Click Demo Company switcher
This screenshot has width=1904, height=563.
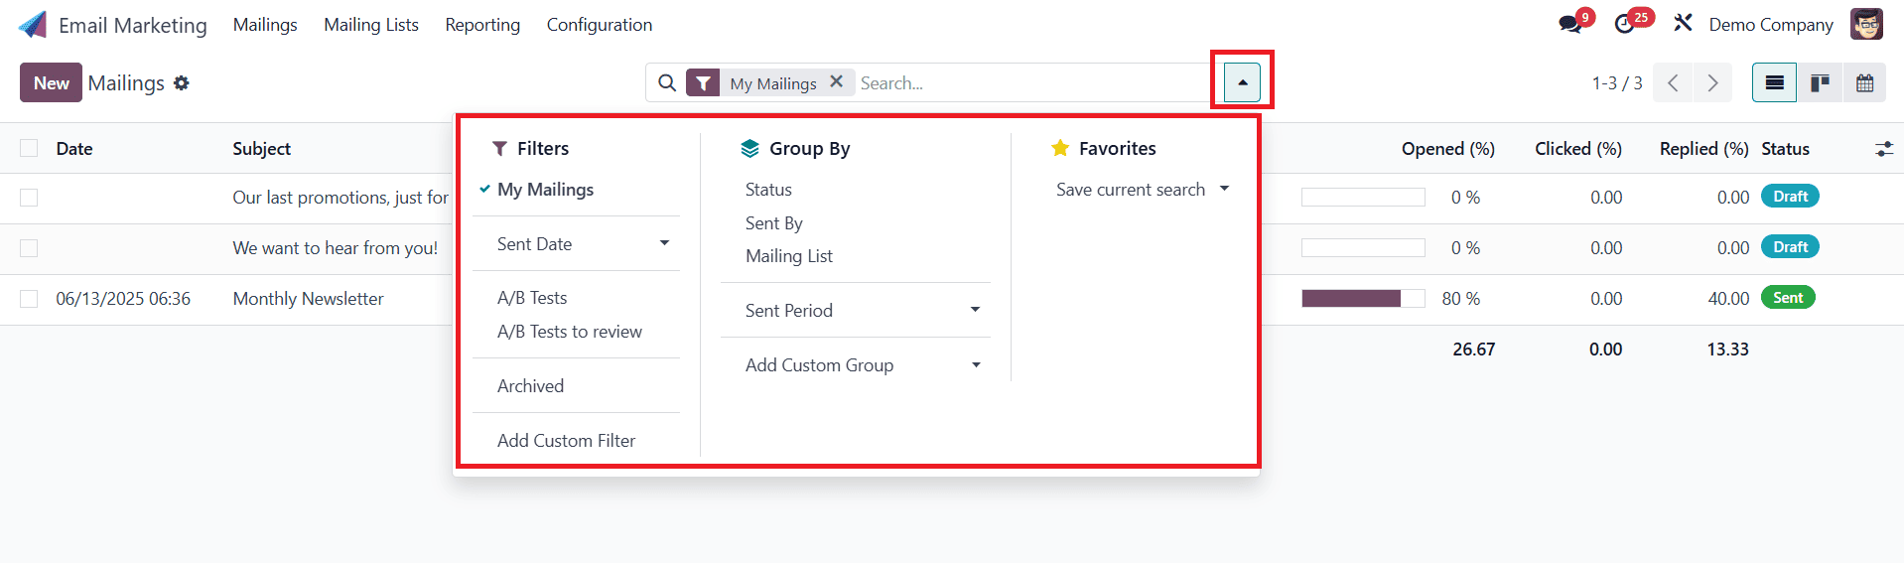point(1771,25)
